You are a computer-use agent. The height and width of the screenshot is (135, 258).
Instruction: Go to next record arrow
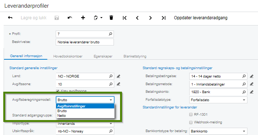(150, 18)
